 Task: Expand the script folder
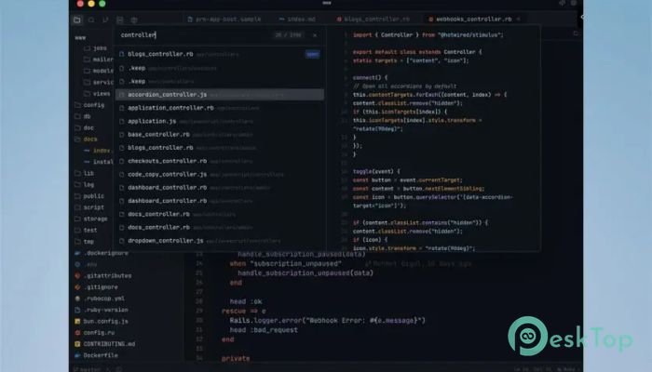tap(89, 207)
